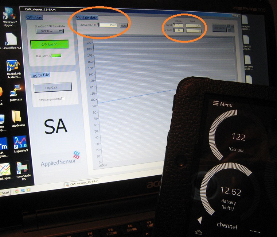Click the large SA label
This screenshot has height=237, width=277.
(56, 126)
